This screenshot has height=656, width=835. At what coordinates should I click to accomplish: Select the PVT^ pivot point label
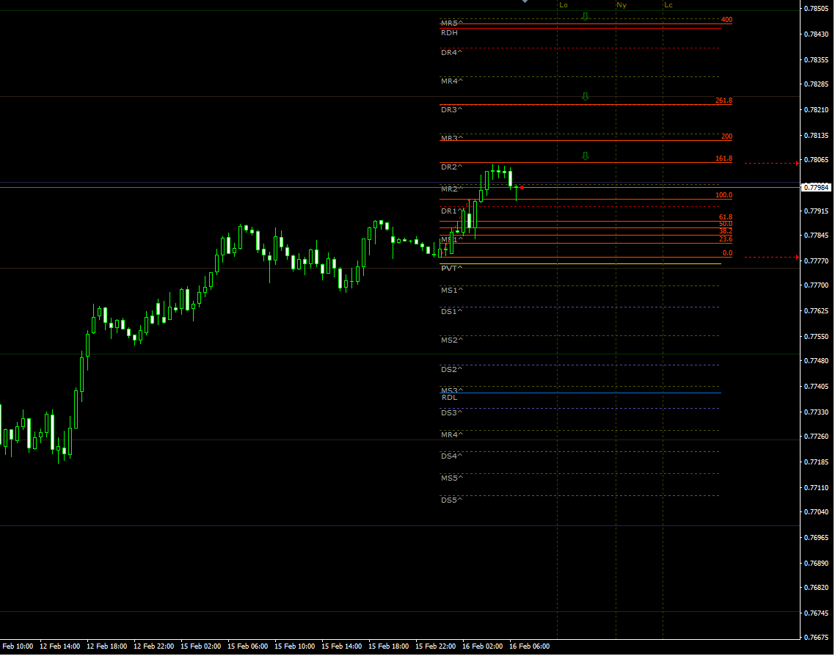click(x=451, y=269)
